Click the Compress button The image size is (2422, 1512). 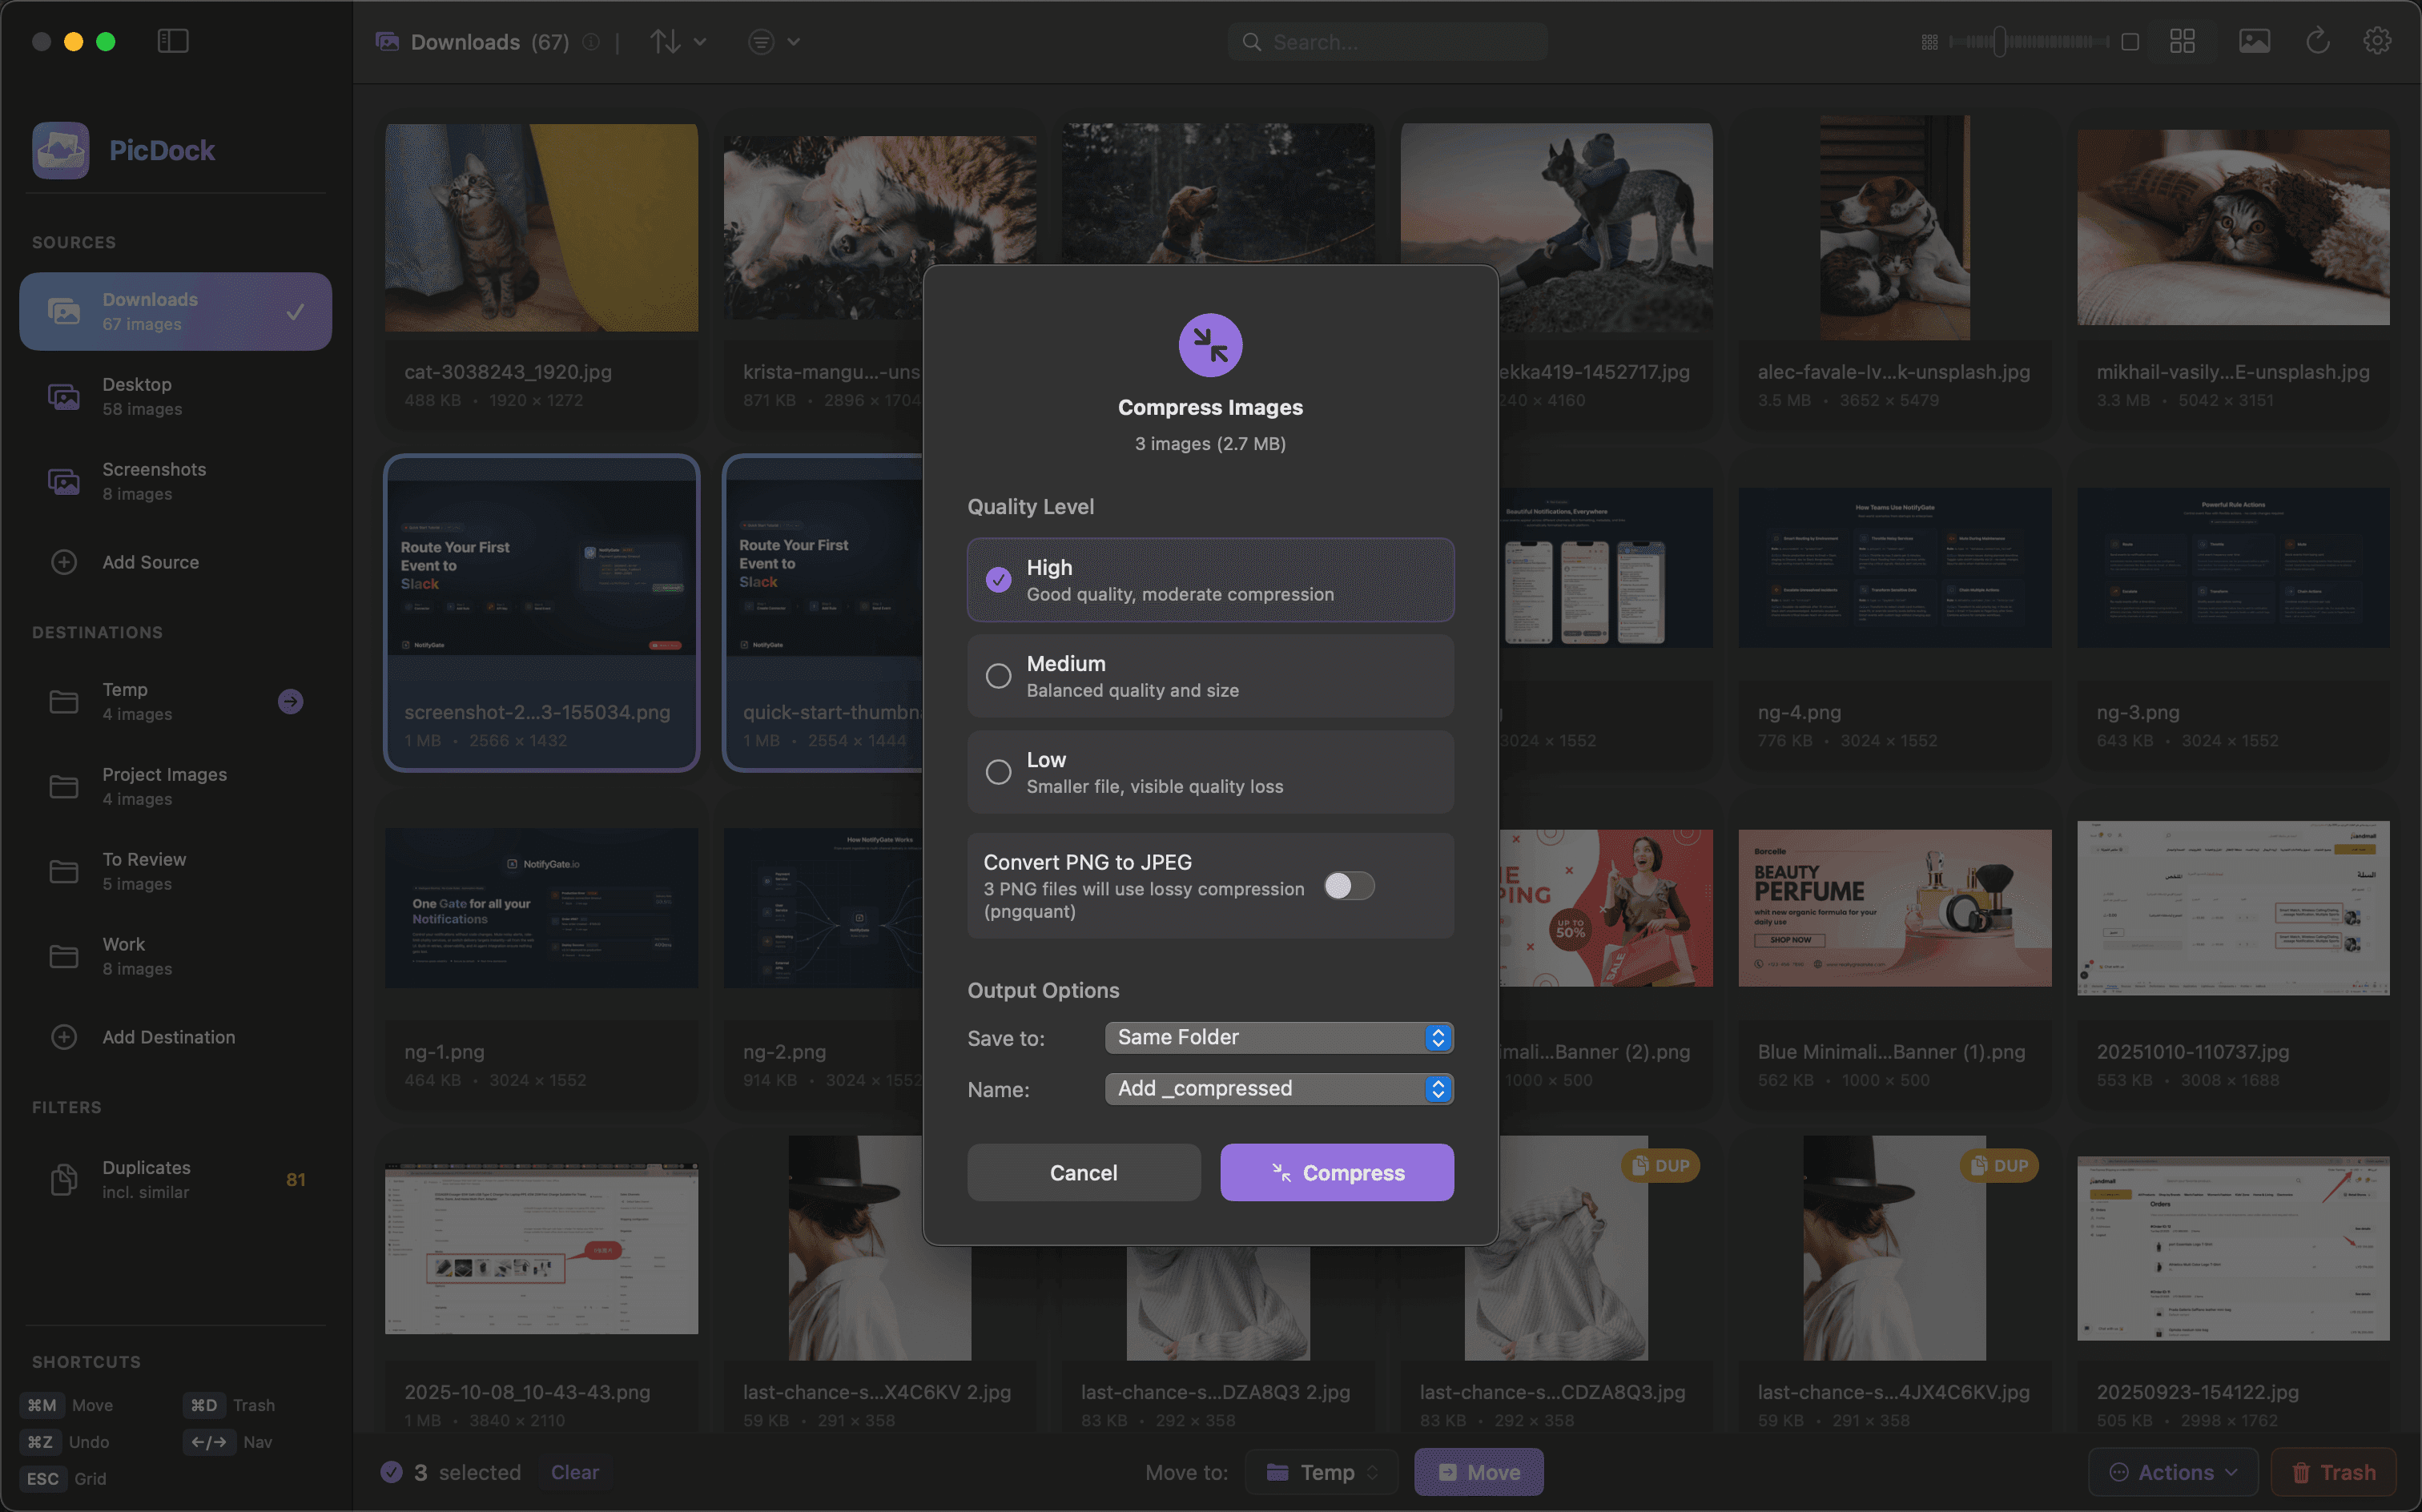tap(1337, 1172)
